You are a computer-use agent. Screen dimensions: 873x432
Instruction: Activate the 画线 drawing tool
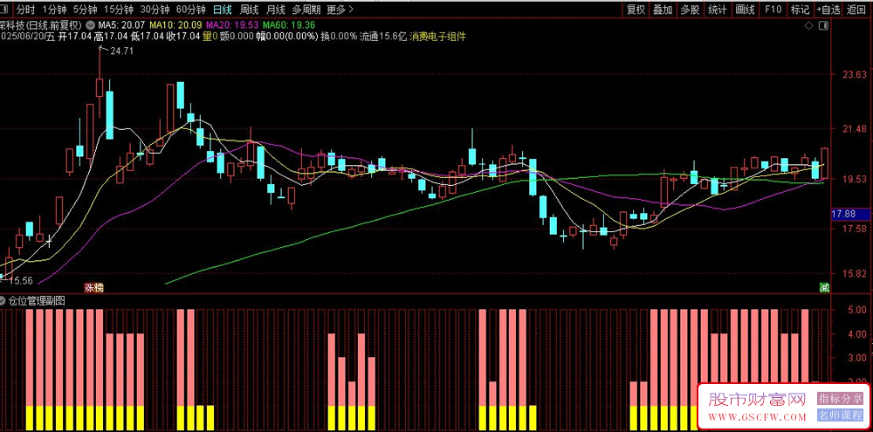click(745, 10)
